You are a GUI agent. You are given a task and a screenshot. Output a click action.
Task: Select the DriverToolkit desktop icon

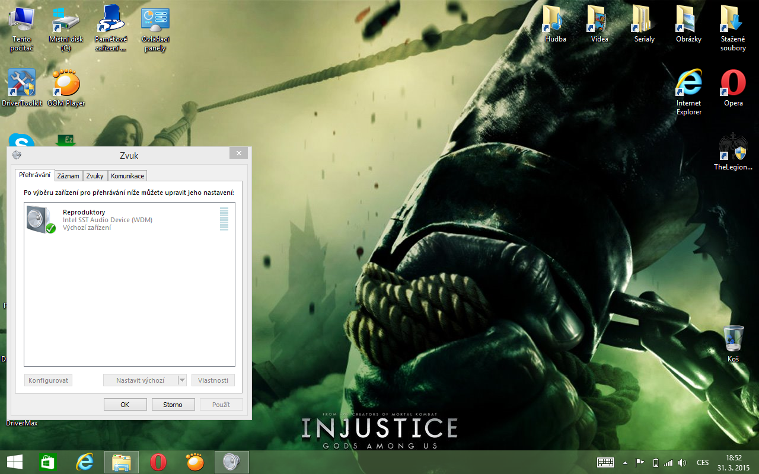point(22,88)
